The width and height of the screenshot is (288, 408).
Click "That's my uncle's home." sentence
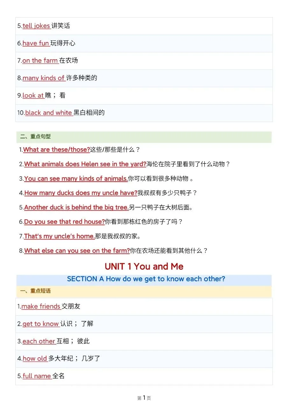[x=59, y=236]
